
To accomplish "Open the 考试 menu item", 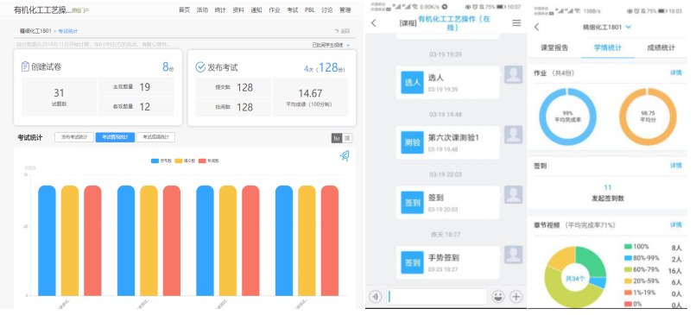I will (292, 9).
